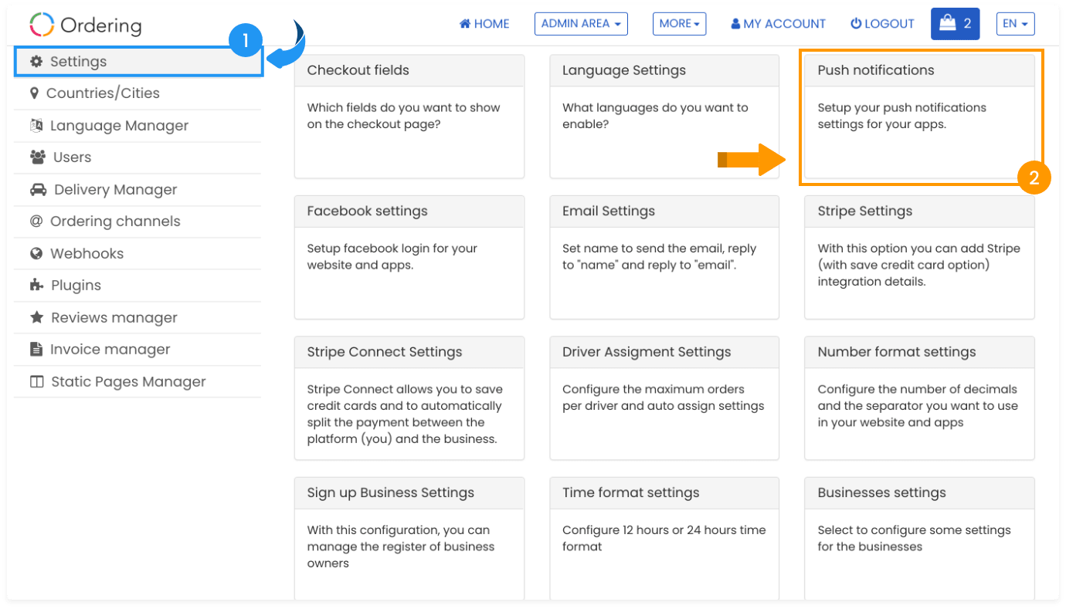Select Ordering channels in sidebar

click(x=137, y=222)
